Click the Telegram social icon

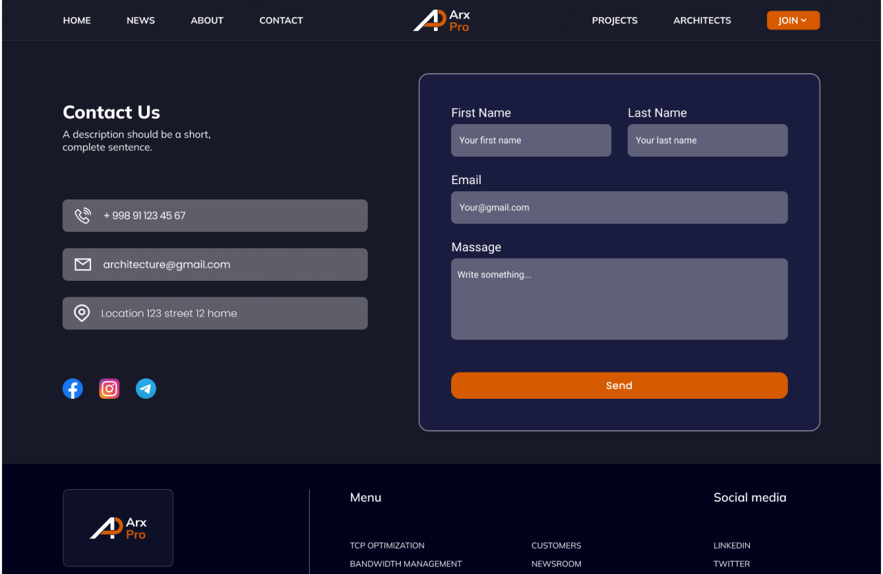pyautogui.click(x=146, y=389)
